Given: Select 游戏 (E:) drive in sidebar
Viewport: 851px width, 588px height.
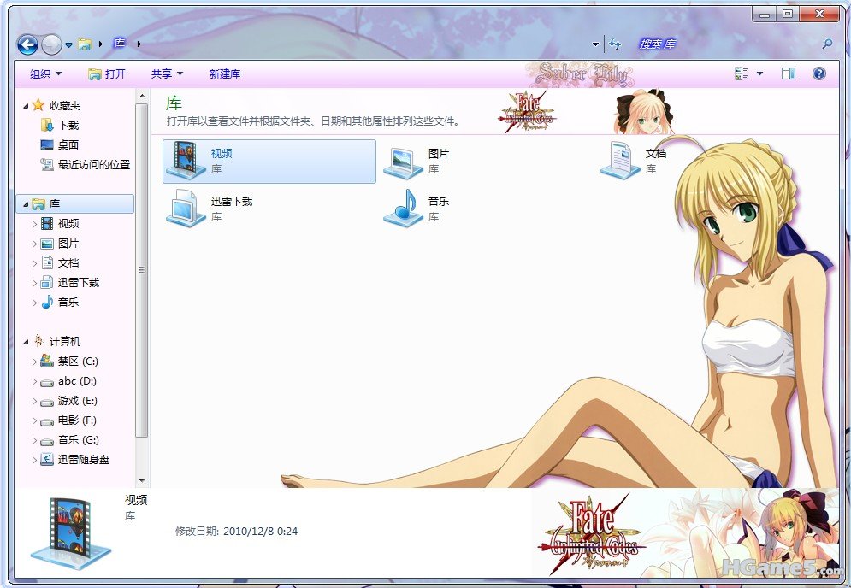Looking at the screenshot, I should 77,401.
